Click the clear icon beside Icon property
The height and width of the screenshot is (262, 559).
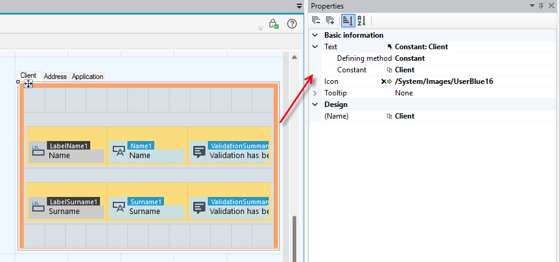(383, 81)
